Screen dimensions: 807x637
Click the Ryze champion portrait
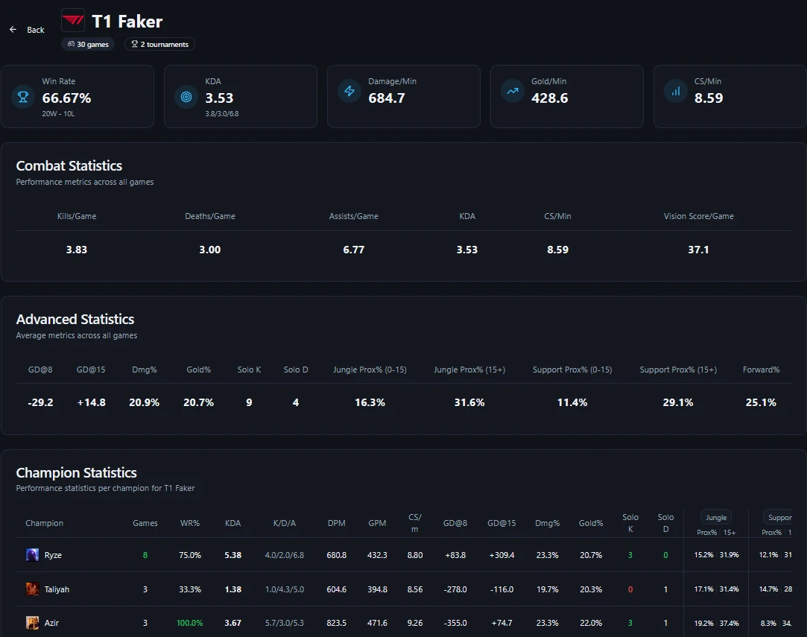coord(33,554)
